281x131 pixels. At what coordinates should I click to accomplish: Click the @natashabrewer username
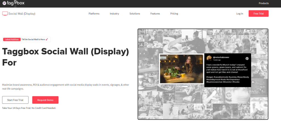point(221,57)
